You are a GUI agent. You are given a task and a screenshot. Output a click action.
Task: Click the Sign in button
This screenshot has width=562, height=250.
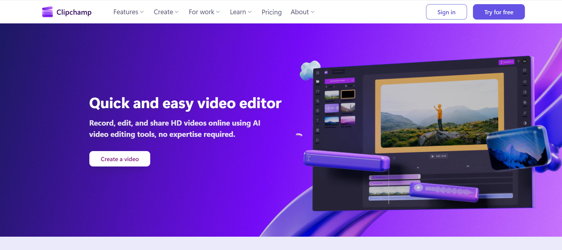446,12
